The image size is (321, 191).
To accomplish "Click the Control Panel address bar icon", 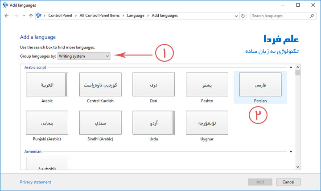I will (41, 16).
